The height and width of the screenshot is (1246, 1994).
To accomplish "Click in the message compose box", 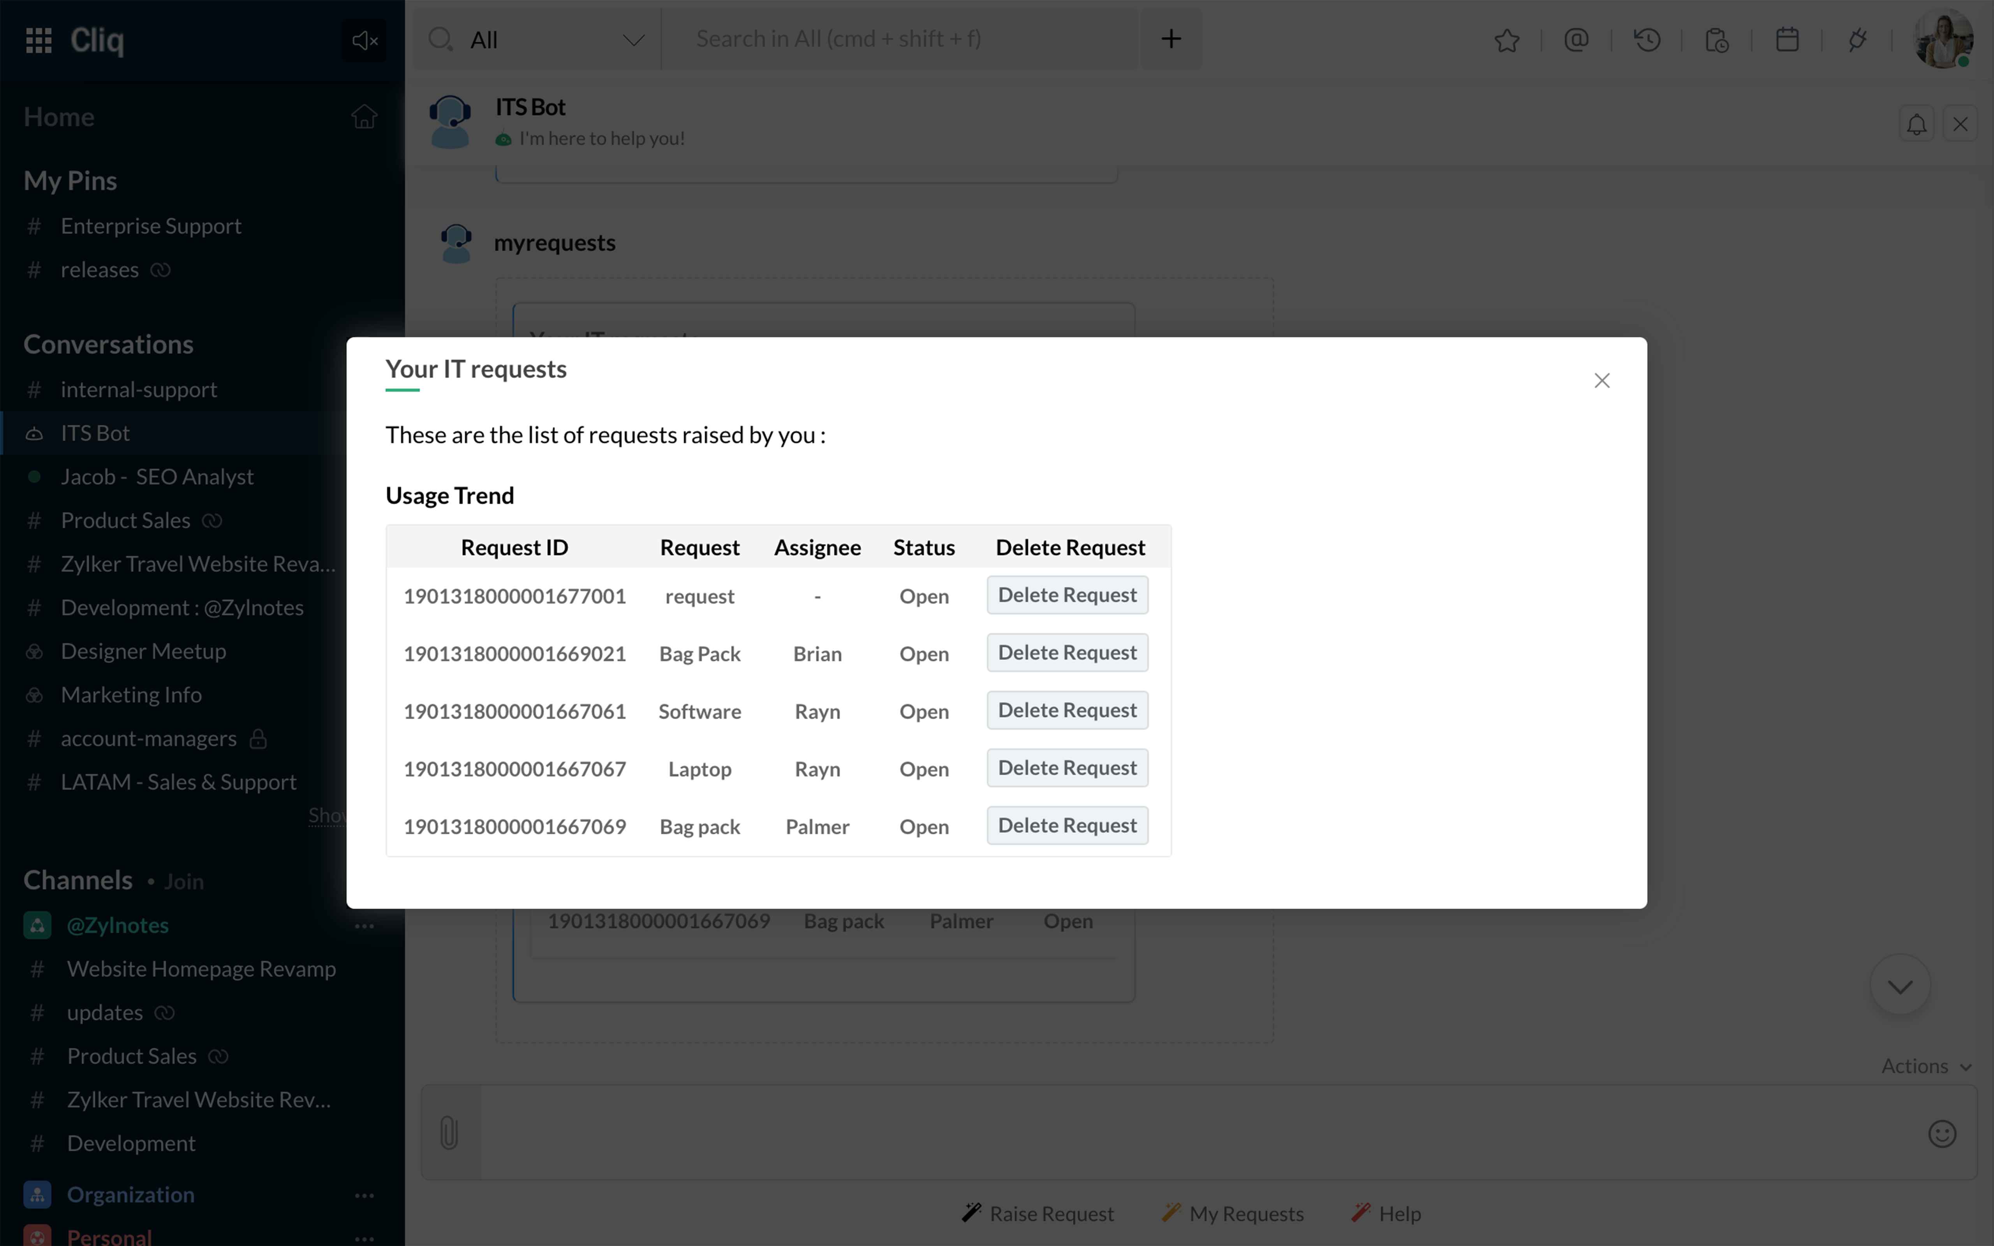I will point(1199,1132).
